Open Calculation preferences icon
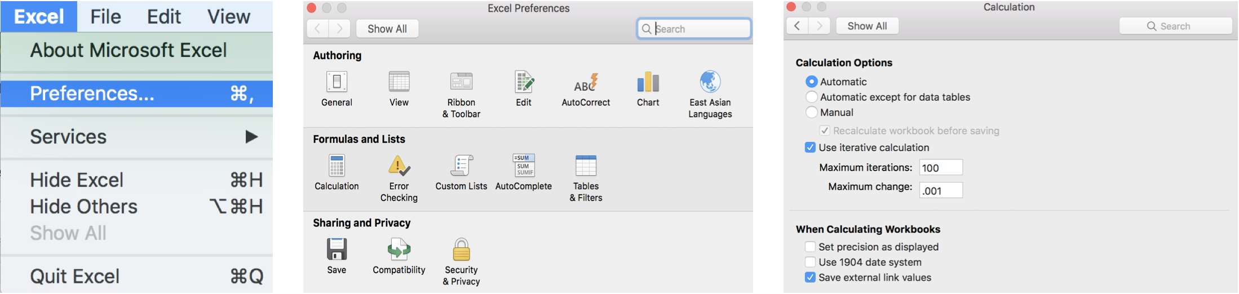Viewport: 1239px width, 294px height. tap(337, 166)
